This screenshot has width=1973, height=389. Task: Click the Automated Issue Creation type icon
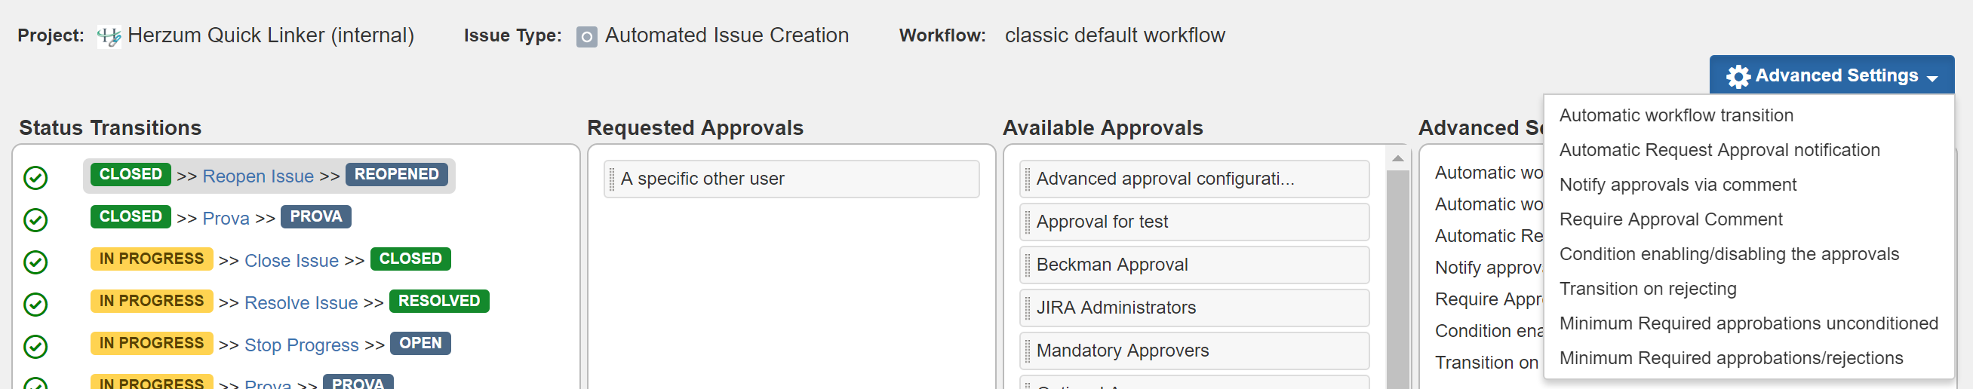pos(587,36)
